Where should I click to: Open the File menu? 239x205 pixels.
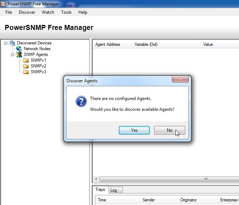coord(9,12)
